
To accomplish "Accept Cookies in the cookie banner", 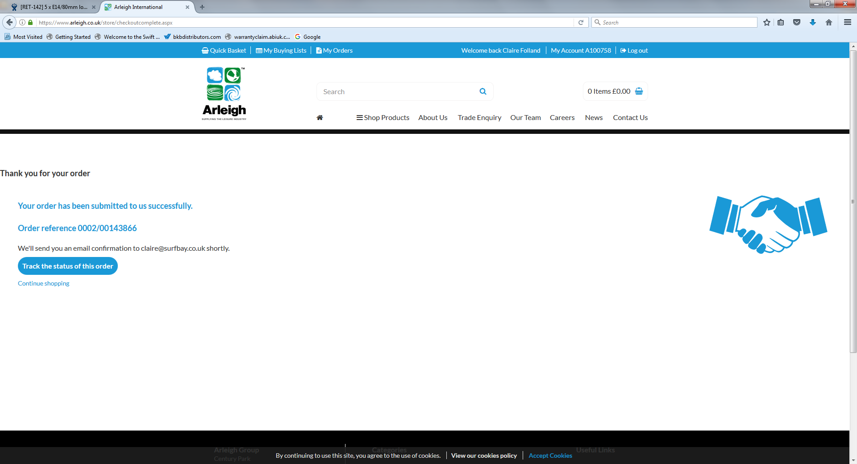I will (550, 456).
